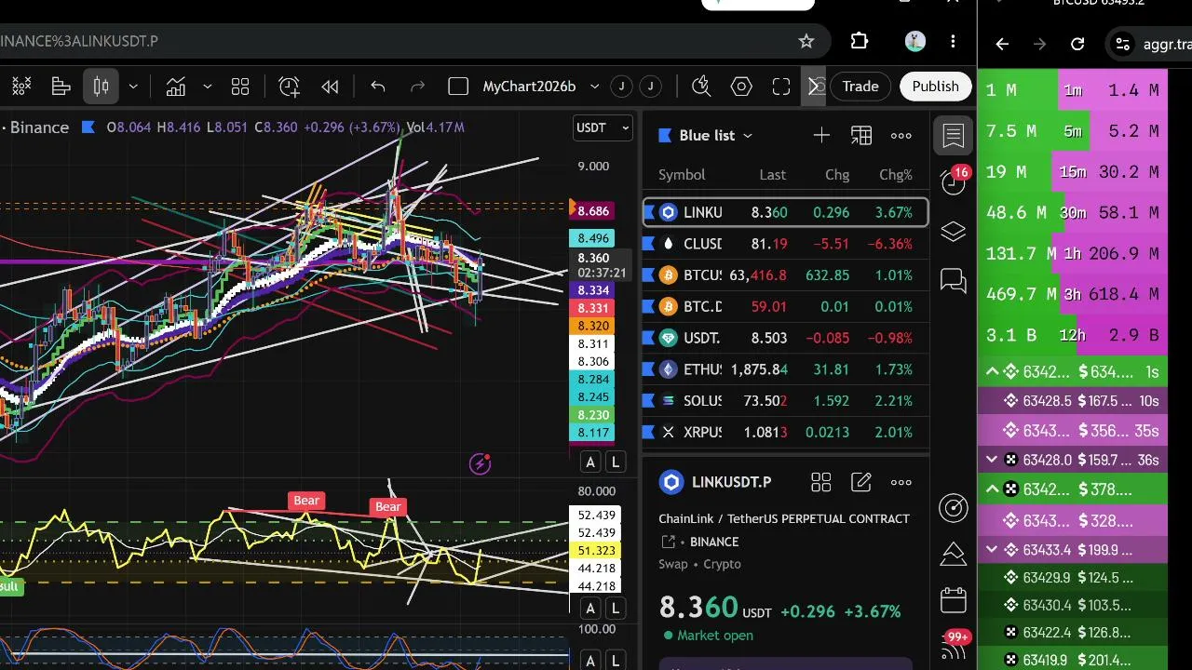The width and height of the screenshot is (1192, 670).
Task: Expand the MyChart2026b layout dropdown arrow
Action: [594, 87]
